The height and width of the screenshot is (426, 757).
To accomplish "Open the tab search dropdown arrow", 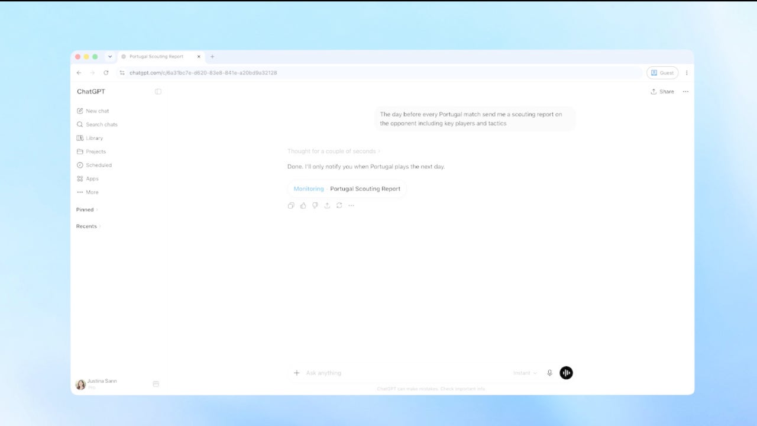I will pyautogui.click(x=109, y=57).
